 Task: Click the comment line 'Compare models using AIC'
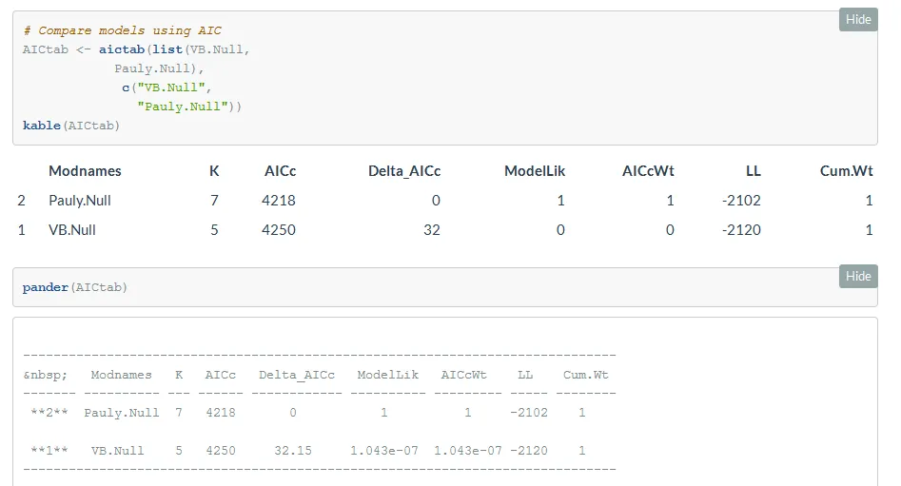123,31
